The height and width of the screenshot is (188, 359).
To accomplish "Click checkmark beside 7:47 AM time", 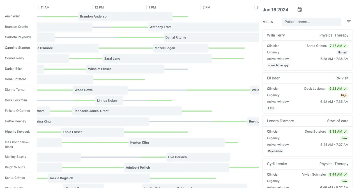I will [x=345, y=46].
